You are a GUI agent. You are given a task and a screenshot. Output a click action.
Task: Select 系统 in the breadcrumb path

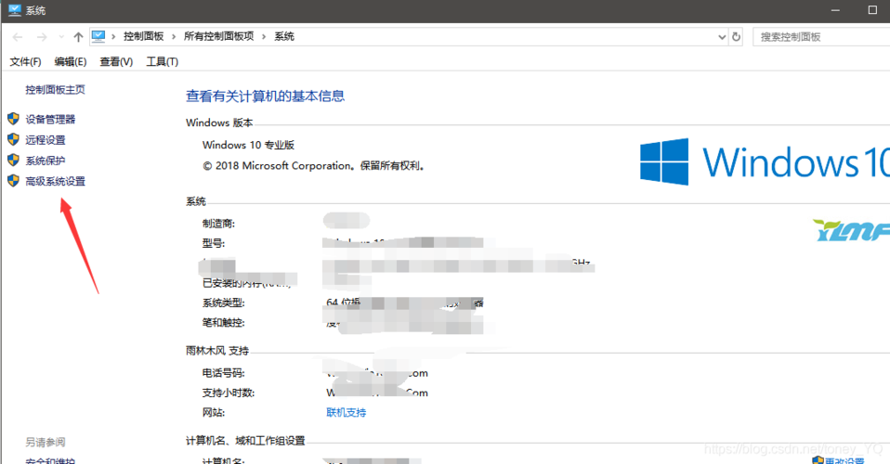click(x=284, y=36)
